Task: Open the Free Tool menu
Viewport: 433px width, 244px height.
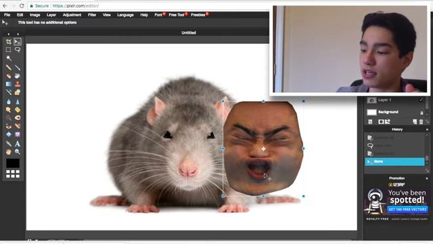Action: 177,15
